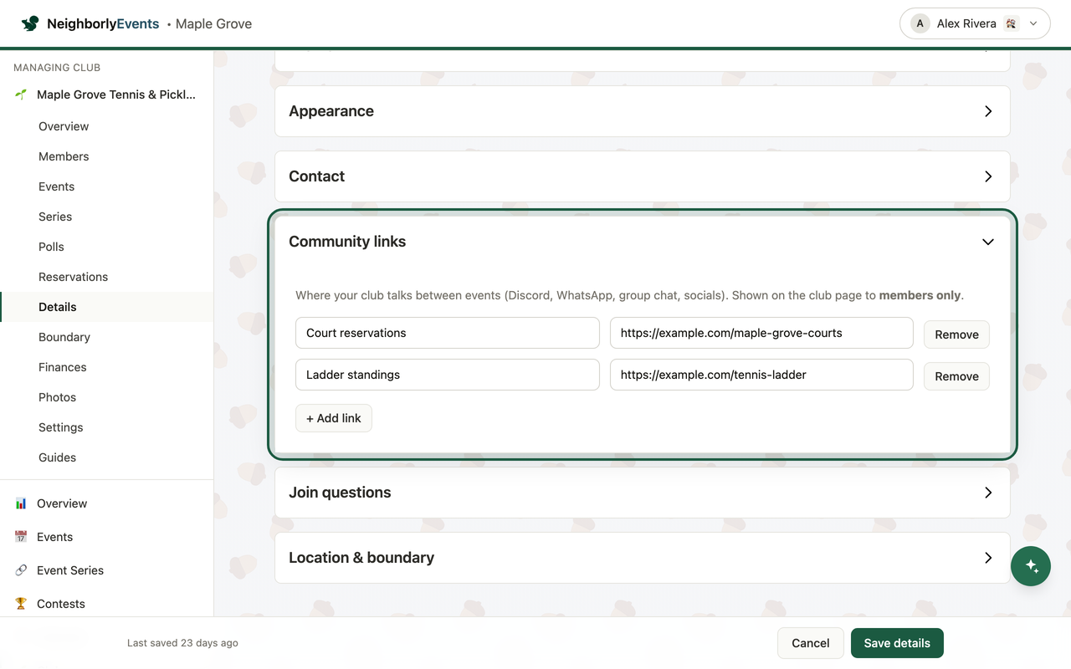Click the Events calendar icon
1071x669 pixels.
tap(21, 537)
